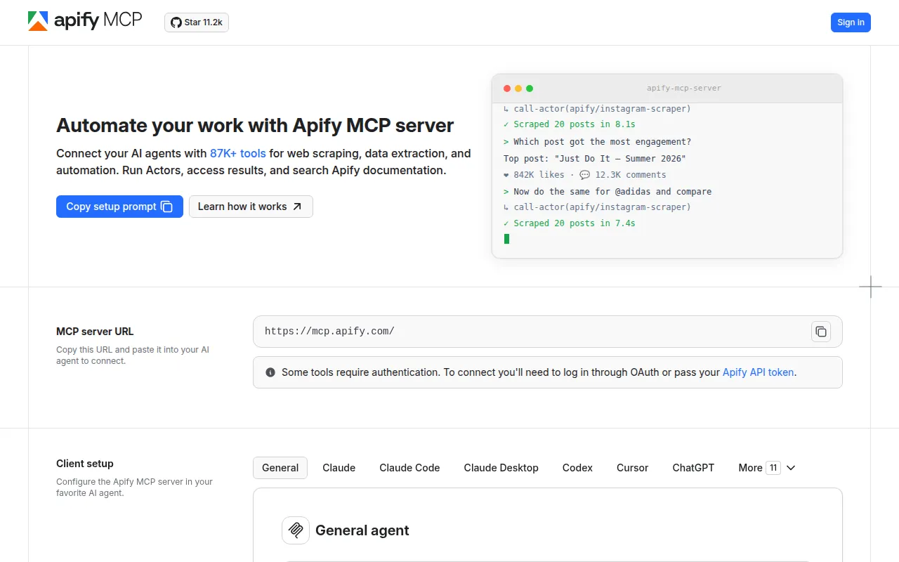The height and width of the screenshot is (562, 899).
Task: Click the Sign in button
Action: pos(851,22)
